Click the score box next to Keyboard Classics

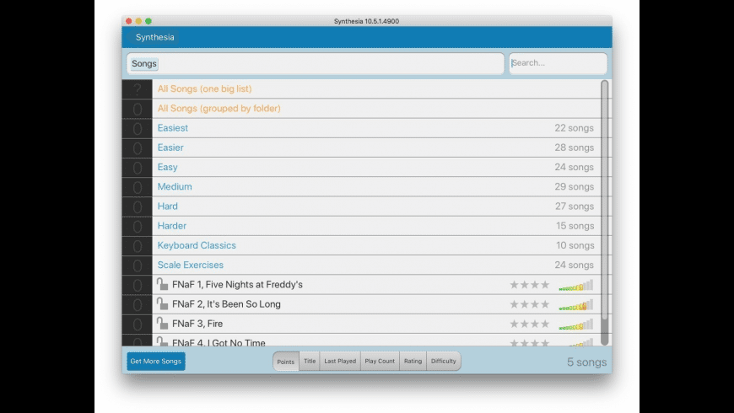click(x=138, y=245)
